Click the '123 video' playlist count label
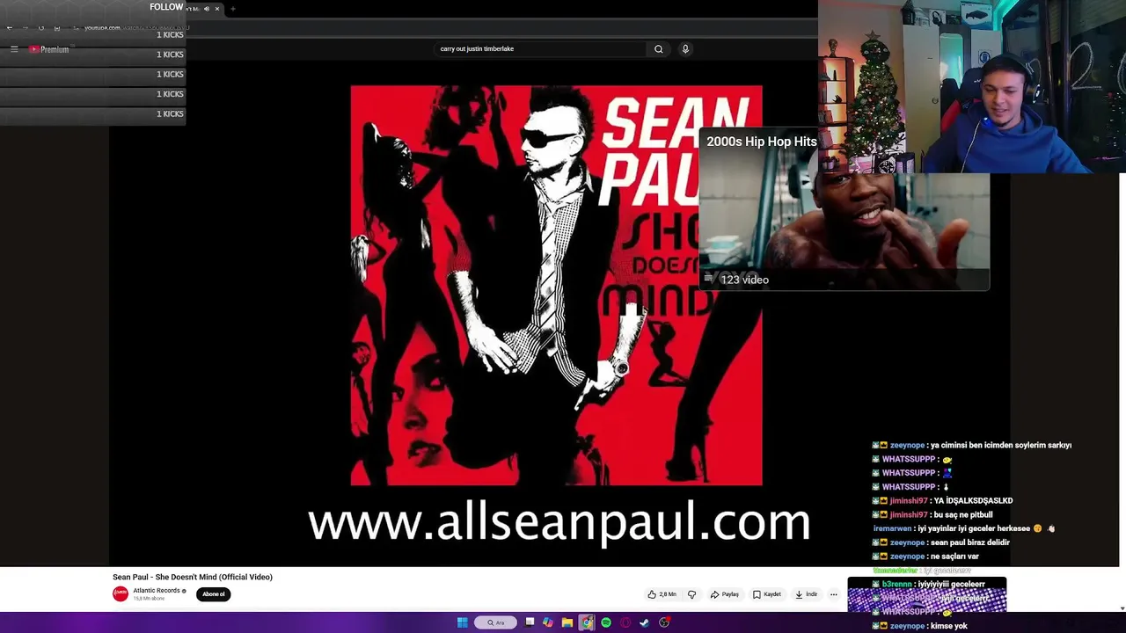Image resolution: width=1126 pixels, height=633 pixels. point(744,280)
